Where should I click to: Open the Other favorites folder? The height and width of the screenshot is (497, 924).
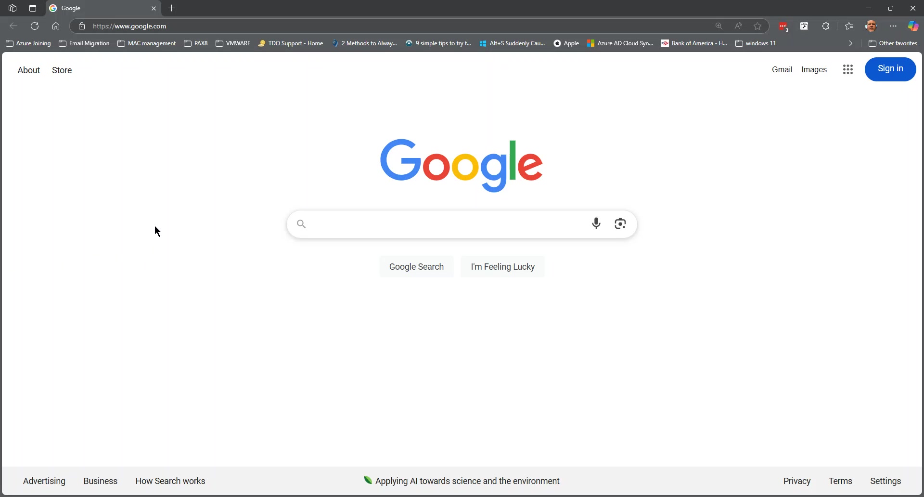(x=893, y=43)
